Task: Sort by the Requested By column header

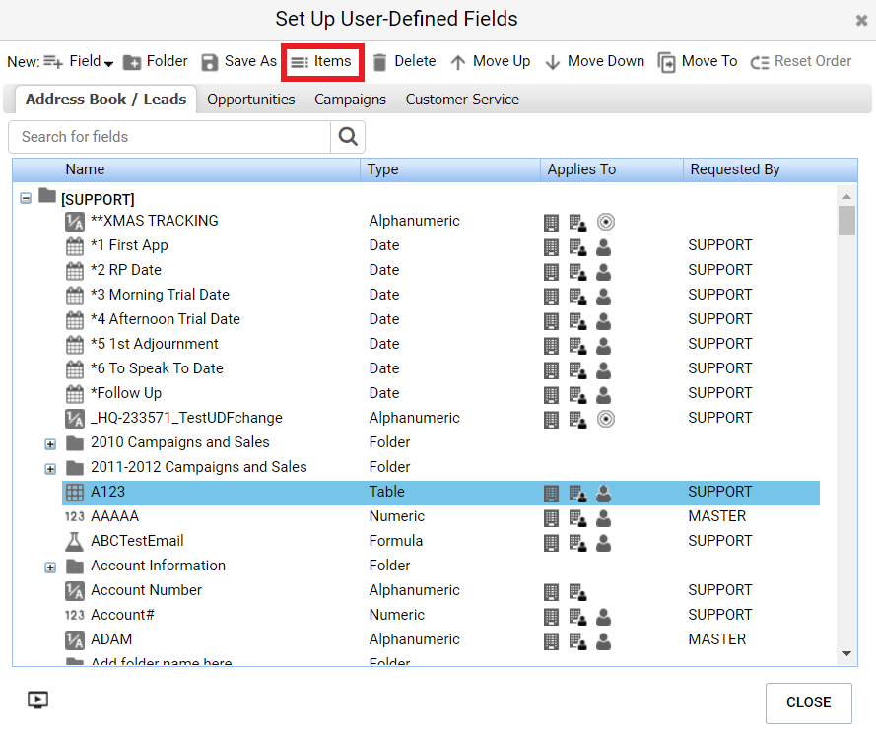Action: click(734, 169)
